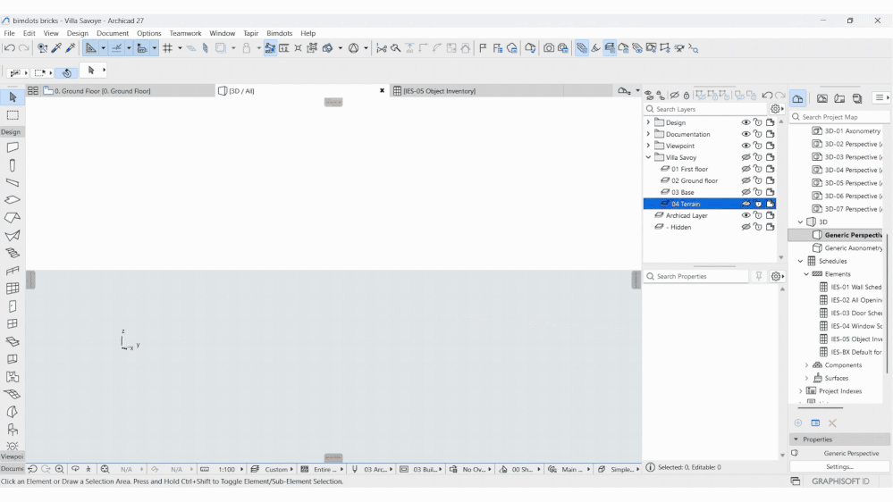Show the 01 First floor layer
This screenshot has height=502, width=893.
746,169
